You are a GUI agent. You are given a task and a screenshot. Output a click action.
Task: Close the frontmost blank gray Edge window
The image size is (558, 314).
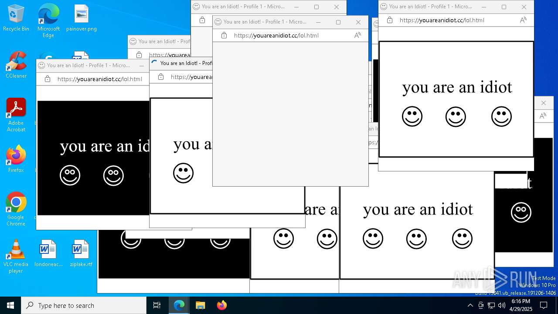(x=358, y=22)
